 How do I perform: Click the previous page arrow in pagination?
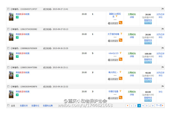[x=127, y=105]
